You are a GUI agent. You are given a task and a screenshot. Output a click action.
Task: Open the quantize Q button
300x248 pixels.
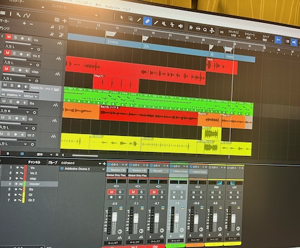[x=205, y=29]
